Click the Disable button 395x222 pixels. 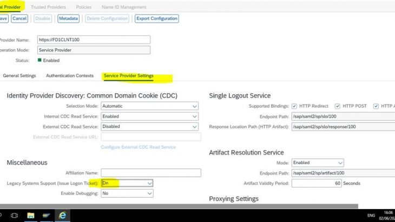[43, 18]
